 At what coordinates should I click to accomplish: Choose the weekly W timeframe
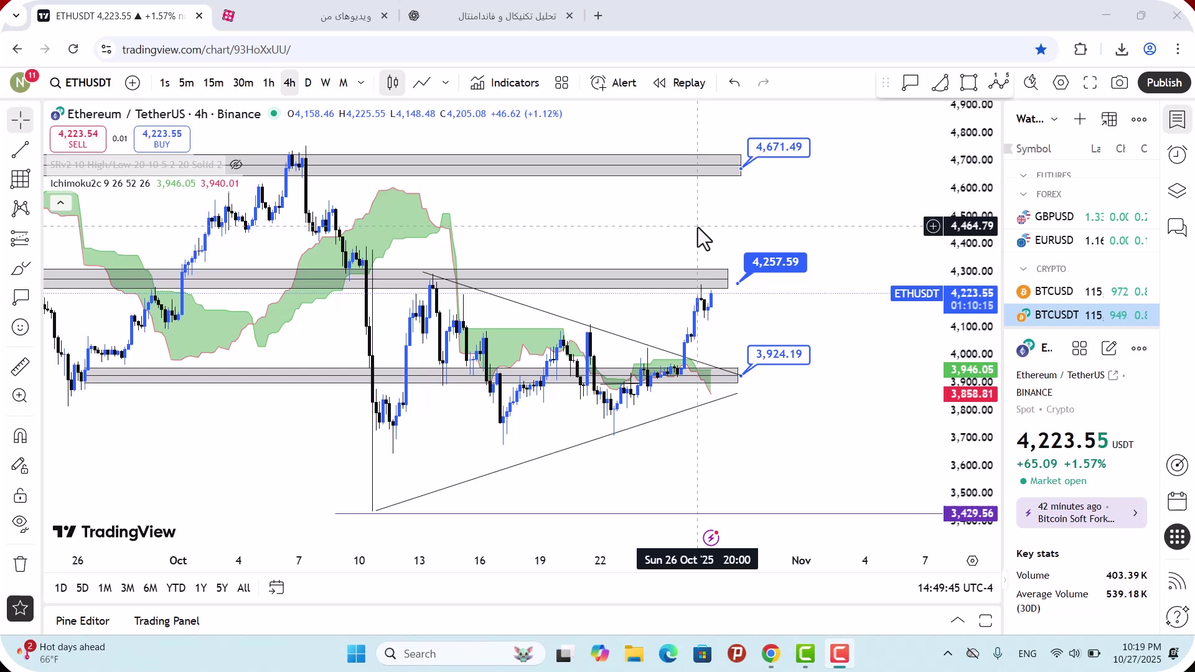(326, 83)
